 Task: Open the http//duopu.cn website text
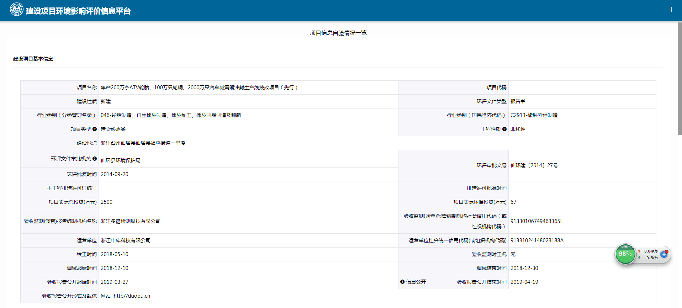[132, 296]
